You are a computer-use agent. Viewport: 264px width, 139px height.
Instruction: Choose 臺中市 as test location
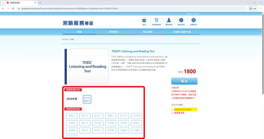point(85,123)
